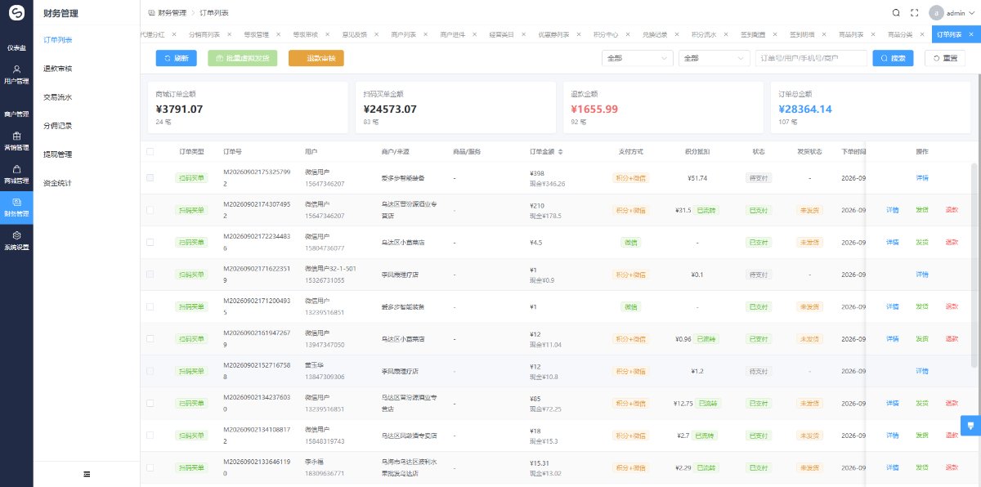
Task: Go to 仪表盘 in the sidebar
Action: [x=16, y=47]
